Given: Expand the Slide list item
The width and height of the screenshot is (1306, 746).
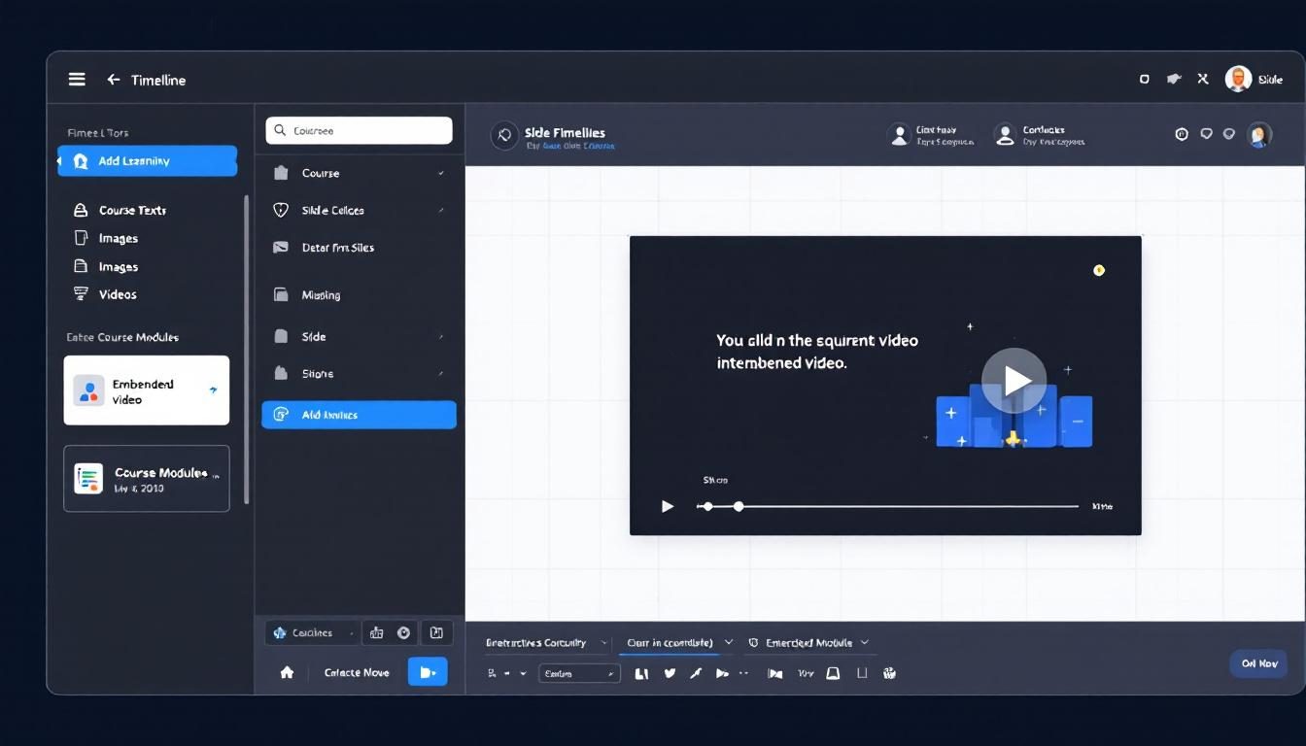Looking at the screenshot, I should tap(441, 336).
